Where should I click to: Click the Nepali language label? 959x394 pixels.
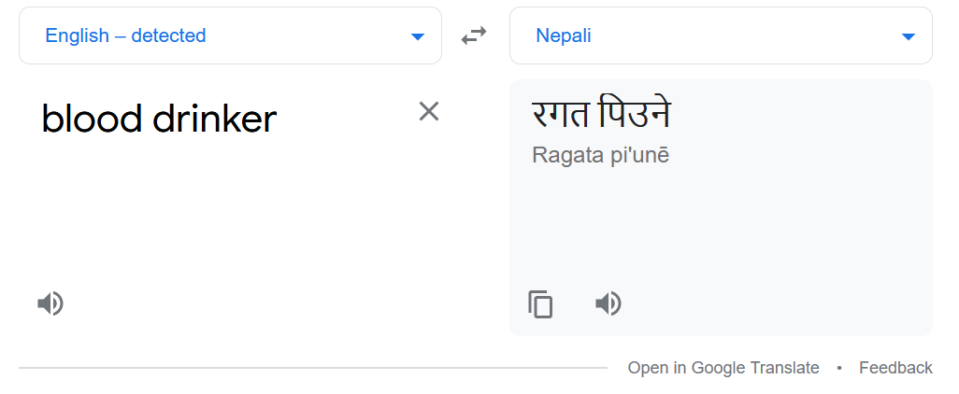coord(564,36)
